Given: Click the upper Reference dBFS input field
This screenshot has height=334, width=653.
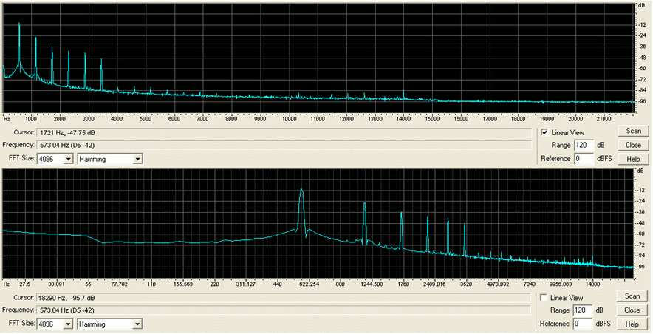Looking at the screenshot, I should 584,158.
